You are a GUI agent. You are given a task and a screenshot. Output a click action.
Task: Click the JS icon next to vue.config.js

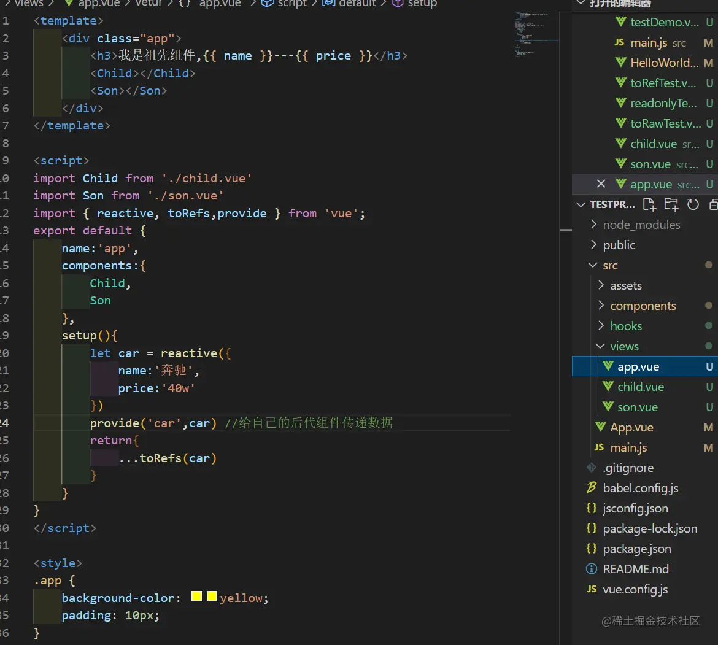[x=592, y=589]
